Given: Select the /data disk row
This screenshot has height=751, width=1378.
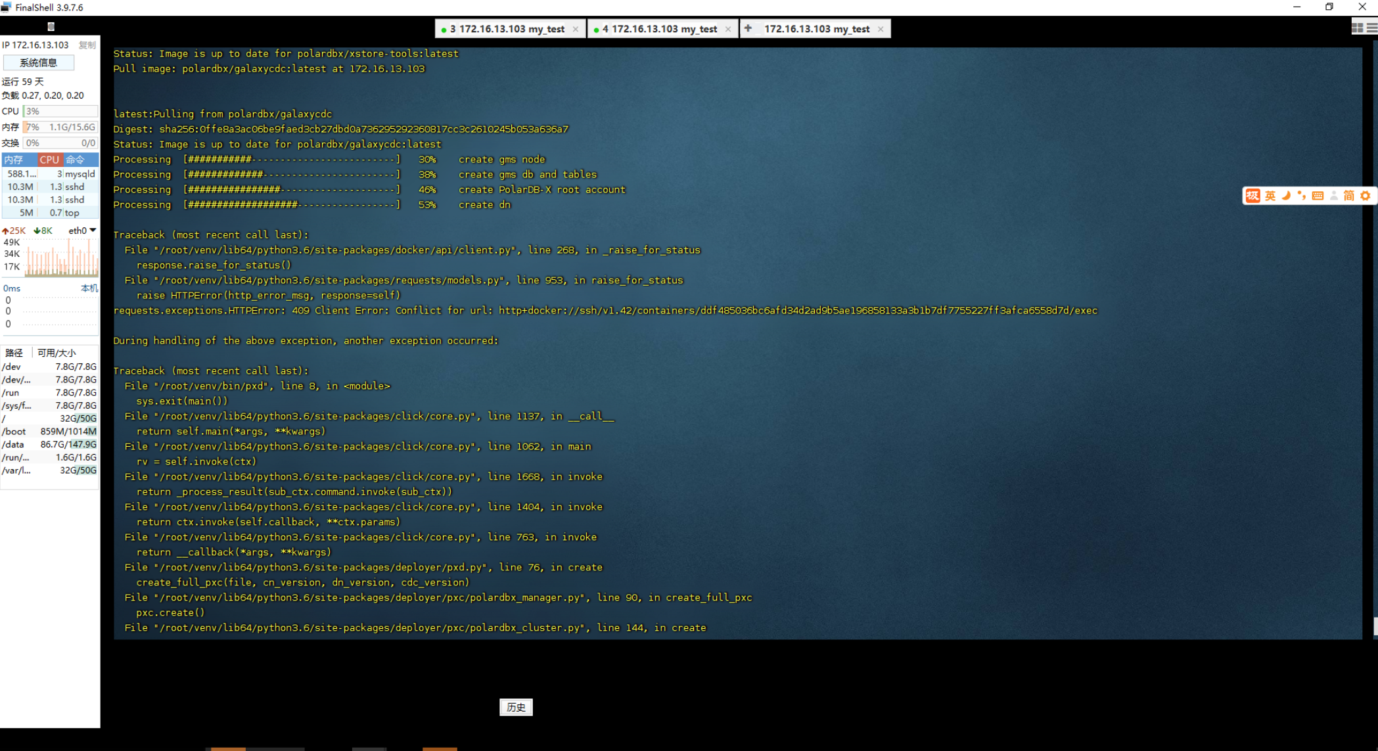Looking at the screenshot, I should (x=49, y=445).
